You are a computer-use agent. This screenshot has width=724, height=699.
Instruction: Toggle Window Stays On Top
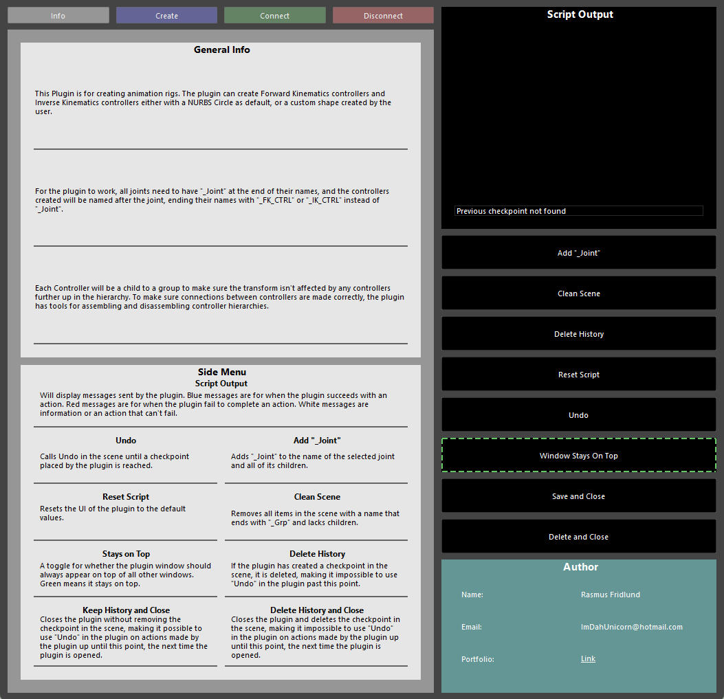click(578, 456)
